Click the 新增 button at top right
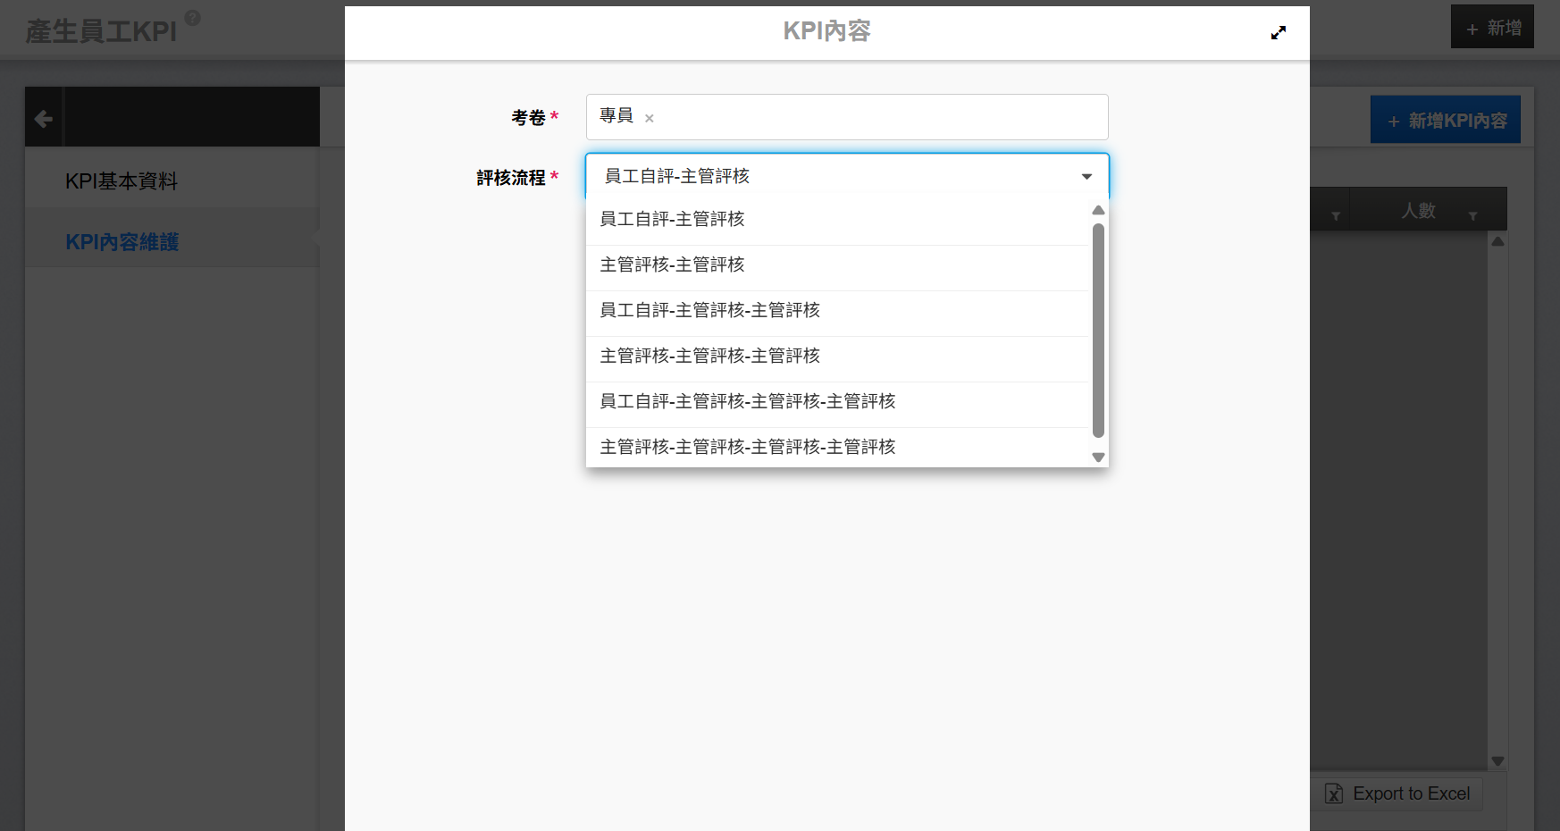 [1492, 29]
